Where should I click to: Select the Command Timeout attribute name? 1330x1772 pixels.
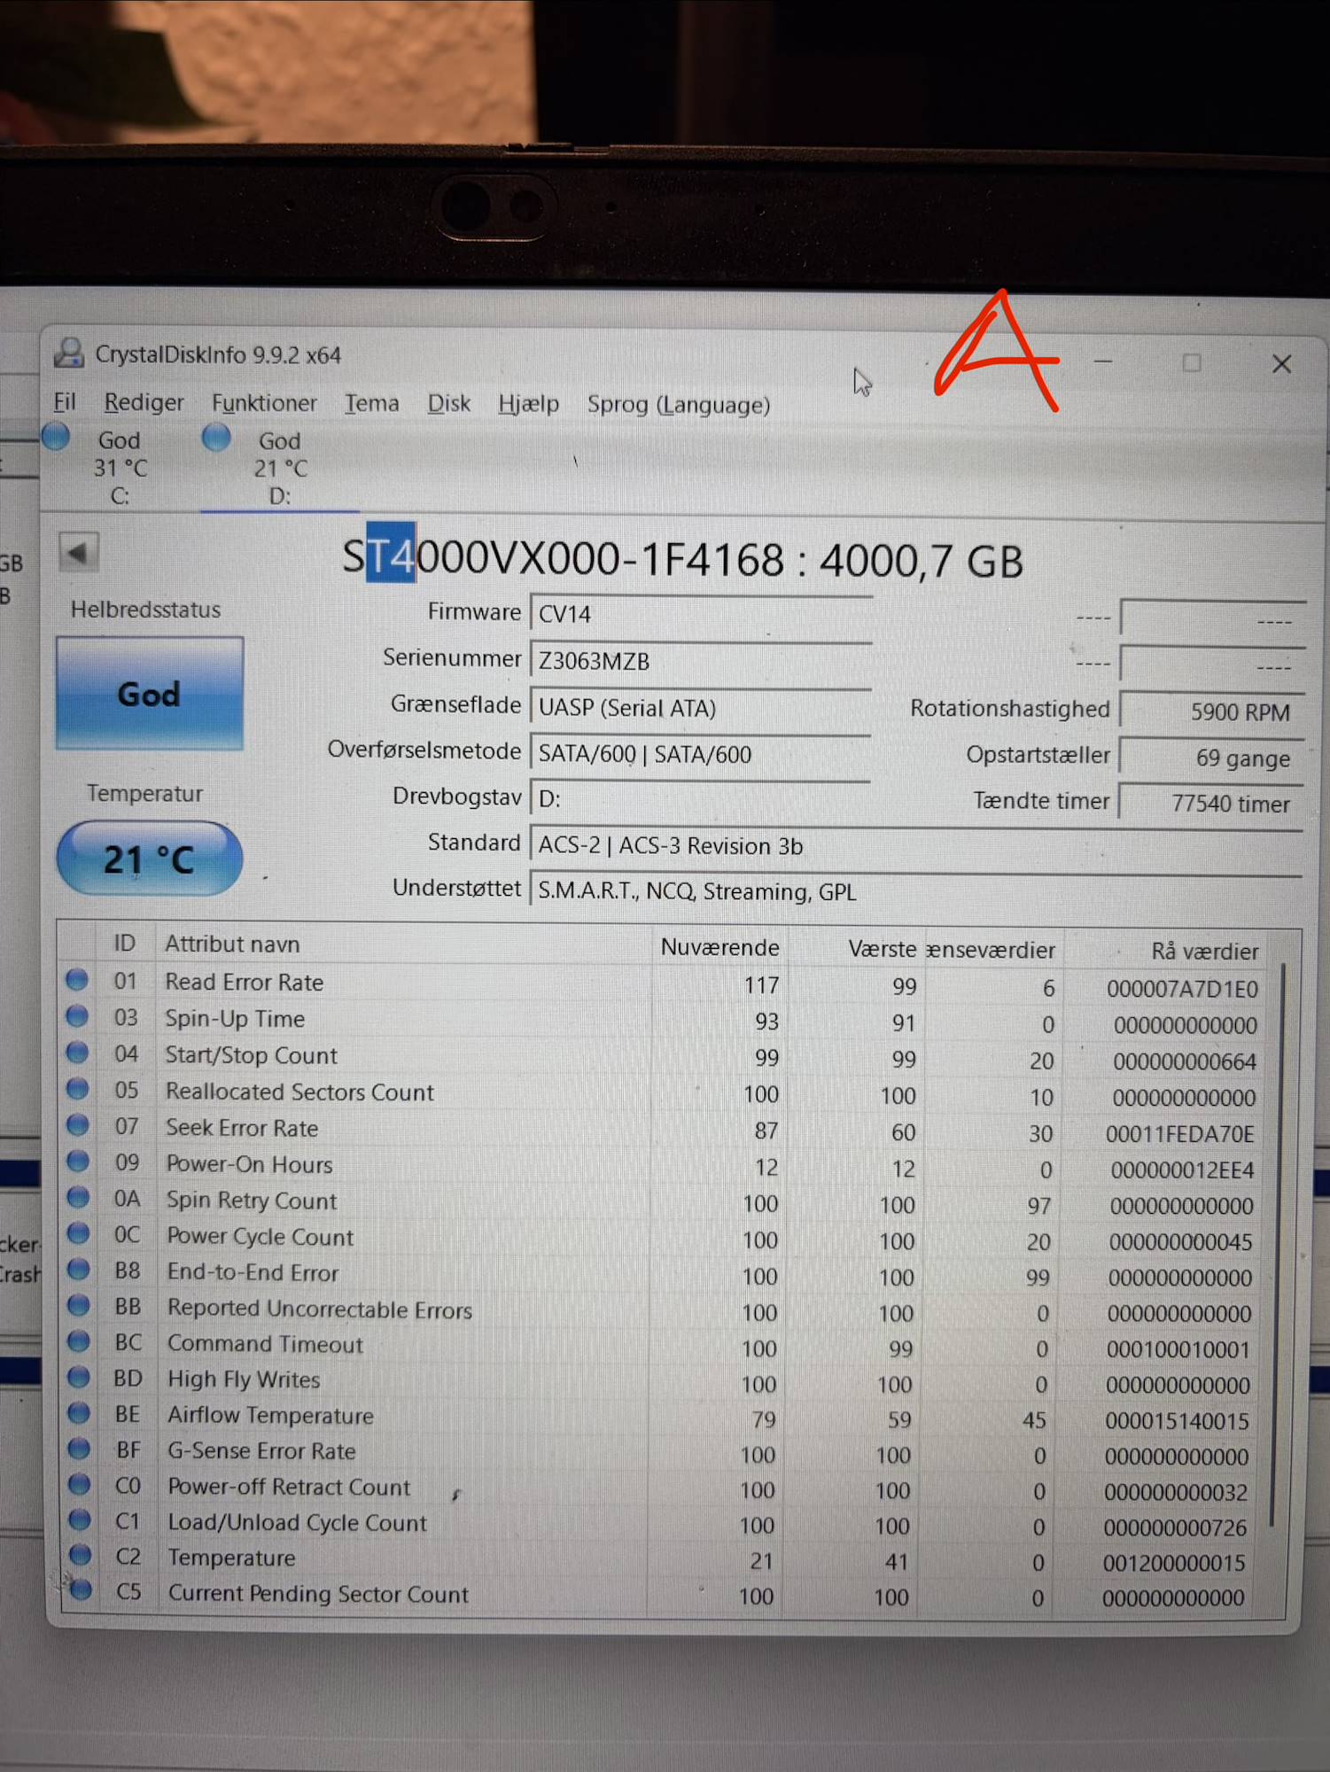(x=266, y=1344)
